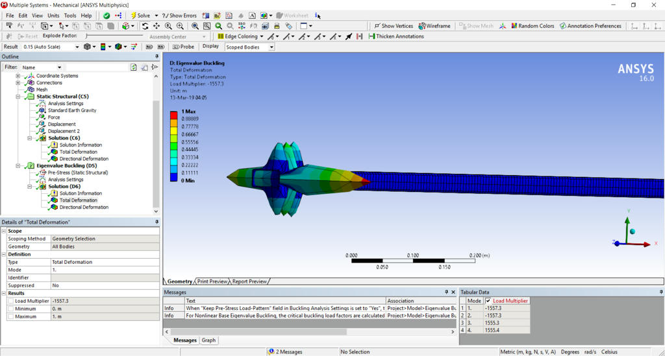Toggle the coordinate triad axes icon
Screen dimensions: 665x356
[503, 26]
